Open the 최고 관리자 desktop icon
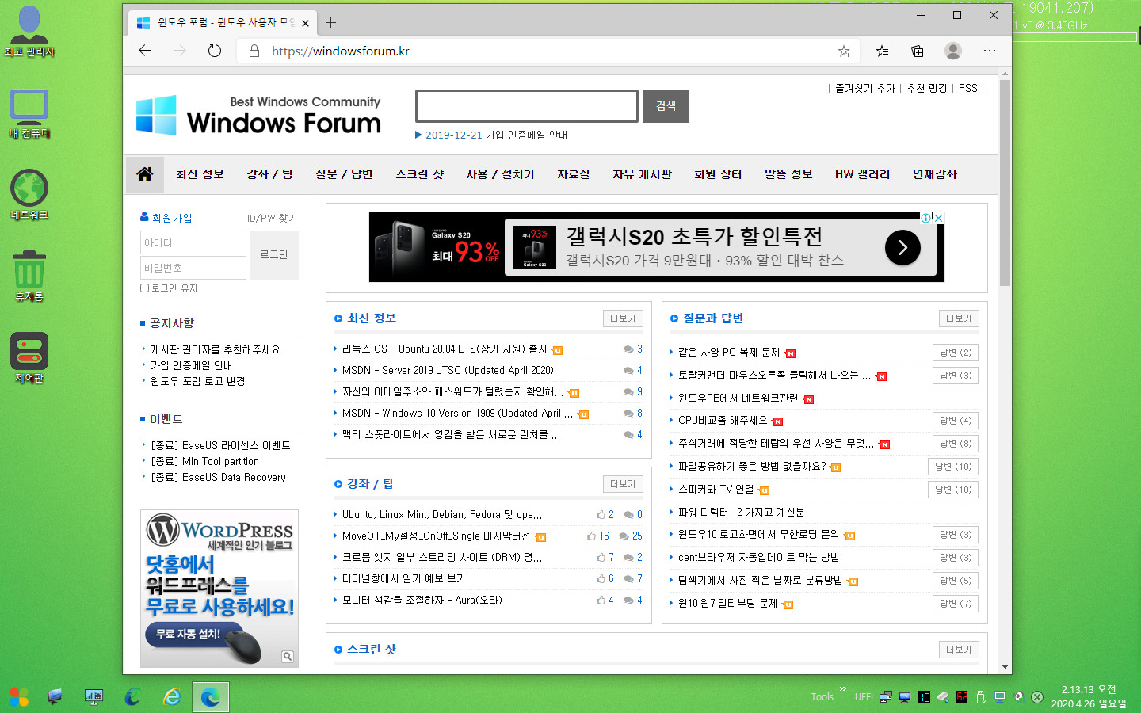The height and width of the screenshot is (713, 1141). click(29, 32)
